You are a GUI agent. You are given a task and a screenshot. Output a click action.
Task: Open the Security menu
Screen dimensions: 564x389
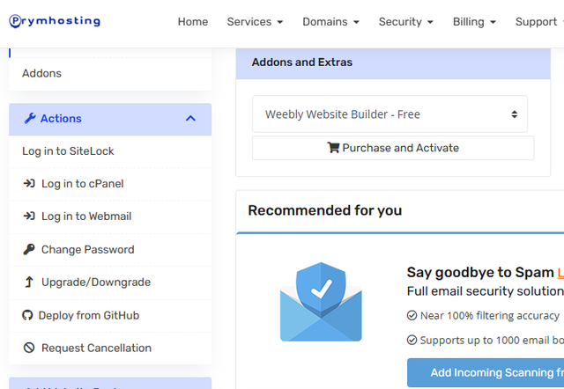406,22
